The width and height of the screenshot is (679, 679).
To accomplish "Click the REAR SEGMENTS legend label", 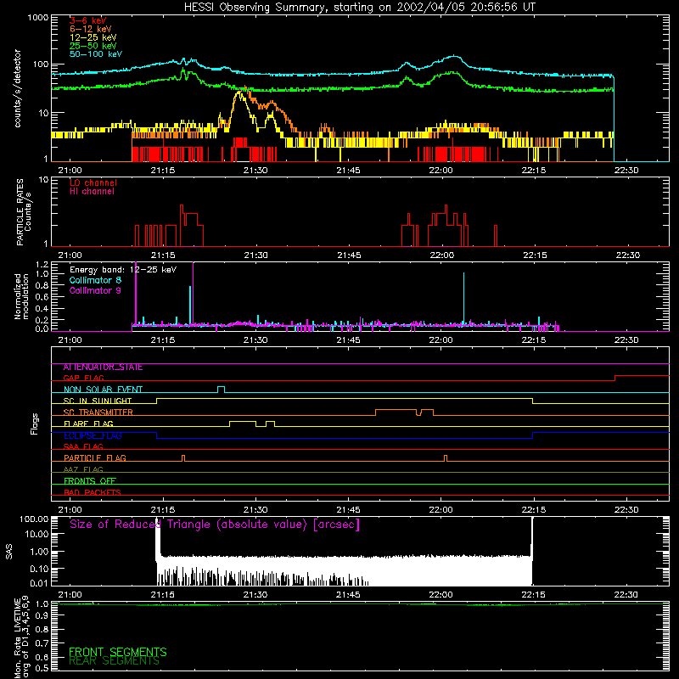I will [x=114, y=661].
